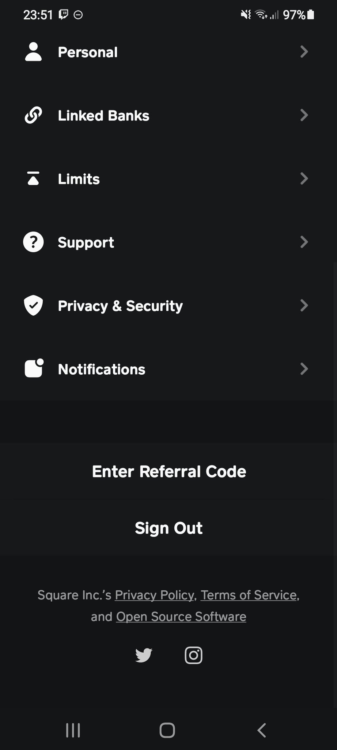
Task: Open the Twitter page via bird icon
Action: [144, 655]
